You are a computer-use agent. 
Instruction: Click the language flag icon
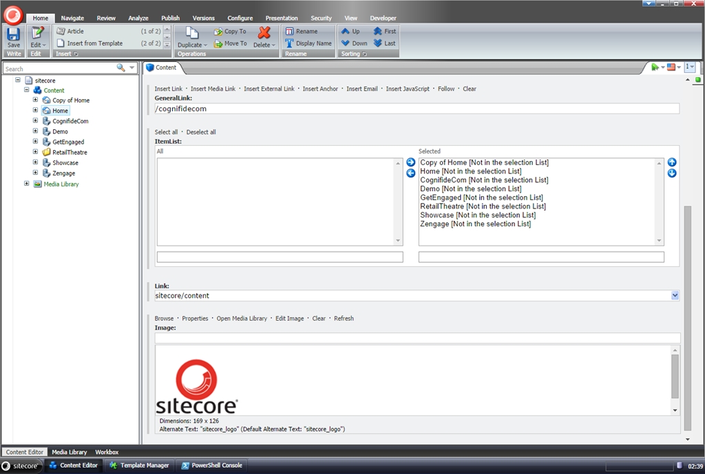(x=671, y=67)
